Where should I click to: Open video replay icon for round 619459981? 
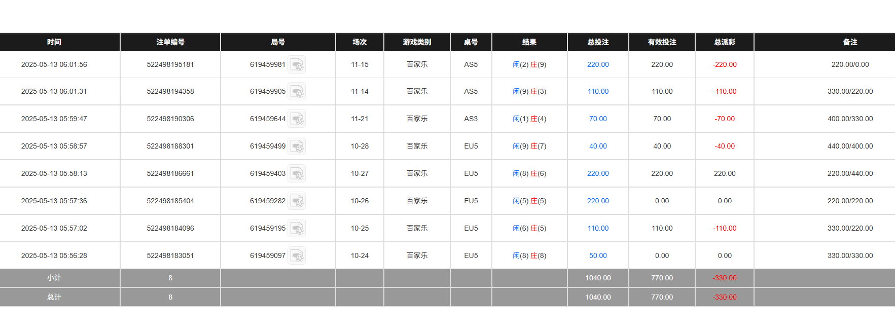[x=297, y=65]
